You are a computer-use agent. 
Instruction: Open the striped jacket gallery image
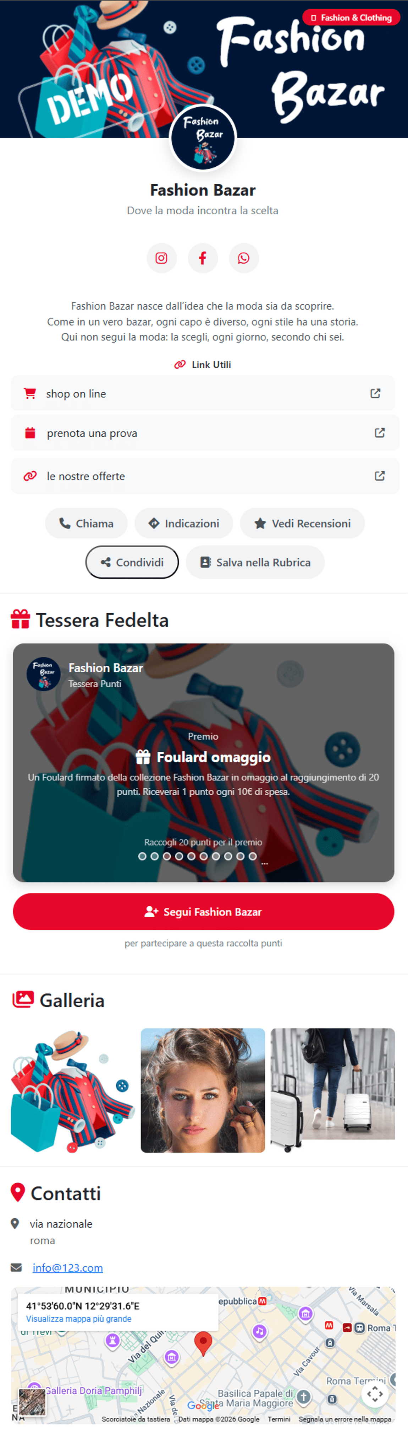pos(73,1090)
